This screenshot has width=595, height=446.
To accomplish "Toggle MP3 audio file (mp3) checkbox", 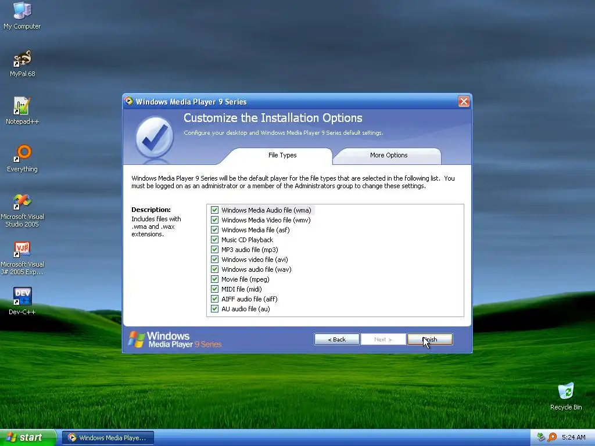I will pos(214,250).
